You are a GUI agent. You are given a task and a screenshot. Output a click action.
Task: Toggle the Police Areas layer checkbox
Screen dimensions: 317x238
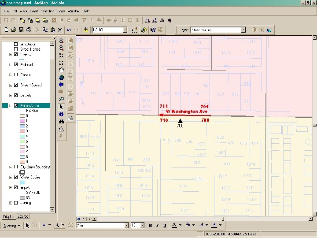click(x=16, y=105)
